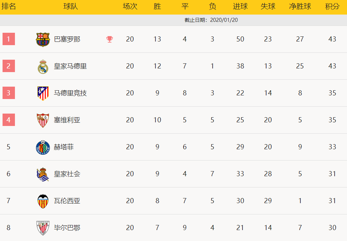Click the Real Madrid club crest

coord(43,67)
